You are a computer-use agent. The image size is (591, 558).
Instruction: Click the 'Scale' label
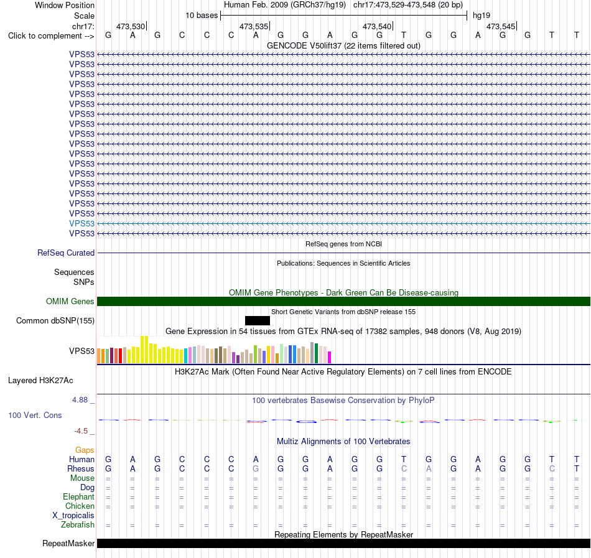(84, 16)
